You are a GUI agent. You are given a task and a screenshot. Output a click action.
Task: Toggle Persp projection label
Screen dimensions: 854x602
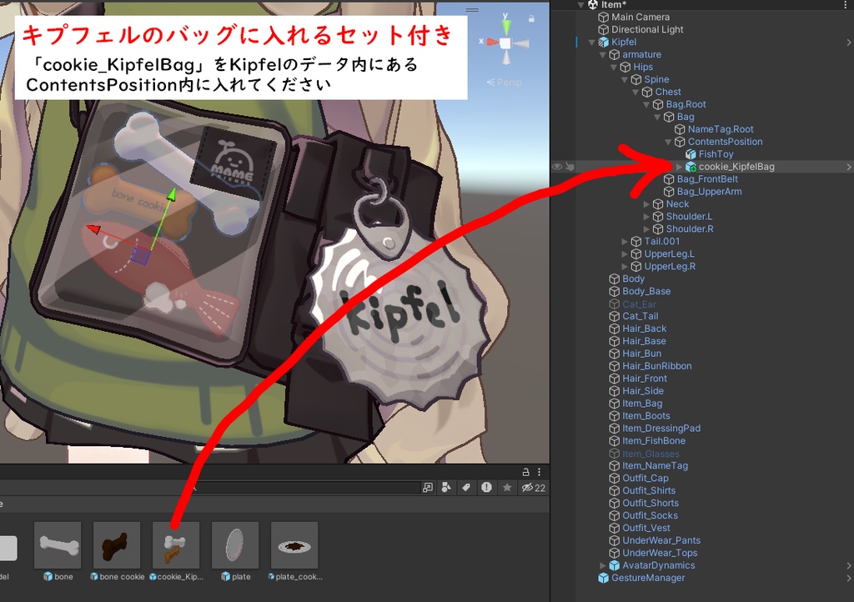[505, 83]
